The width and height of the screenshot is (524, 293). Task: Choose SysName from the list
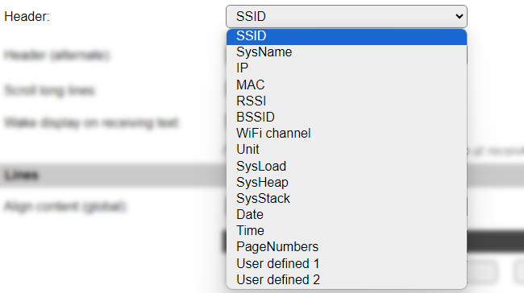point(347,52)
